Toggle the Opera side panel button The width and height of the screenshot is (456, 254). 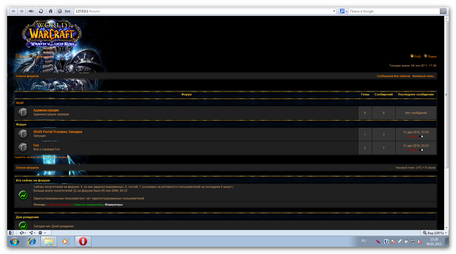click(11, 233)
